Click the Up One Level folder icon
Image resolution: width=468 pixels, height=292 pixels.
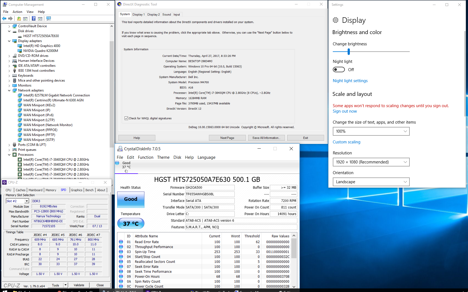click(19, 18)
